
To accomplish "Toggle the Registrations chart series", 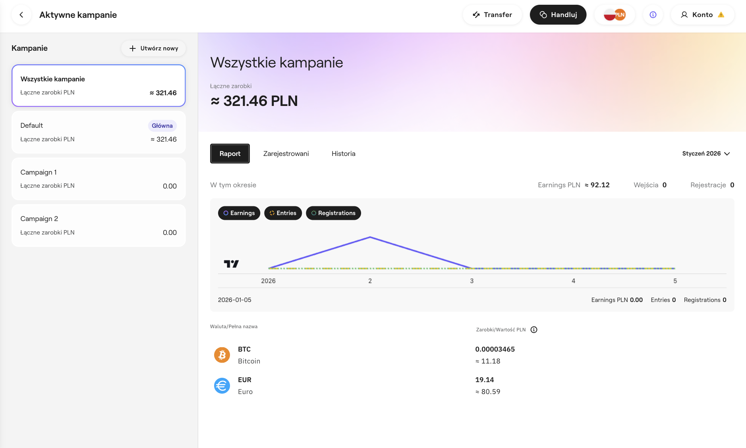I will (x=333, y=213).
